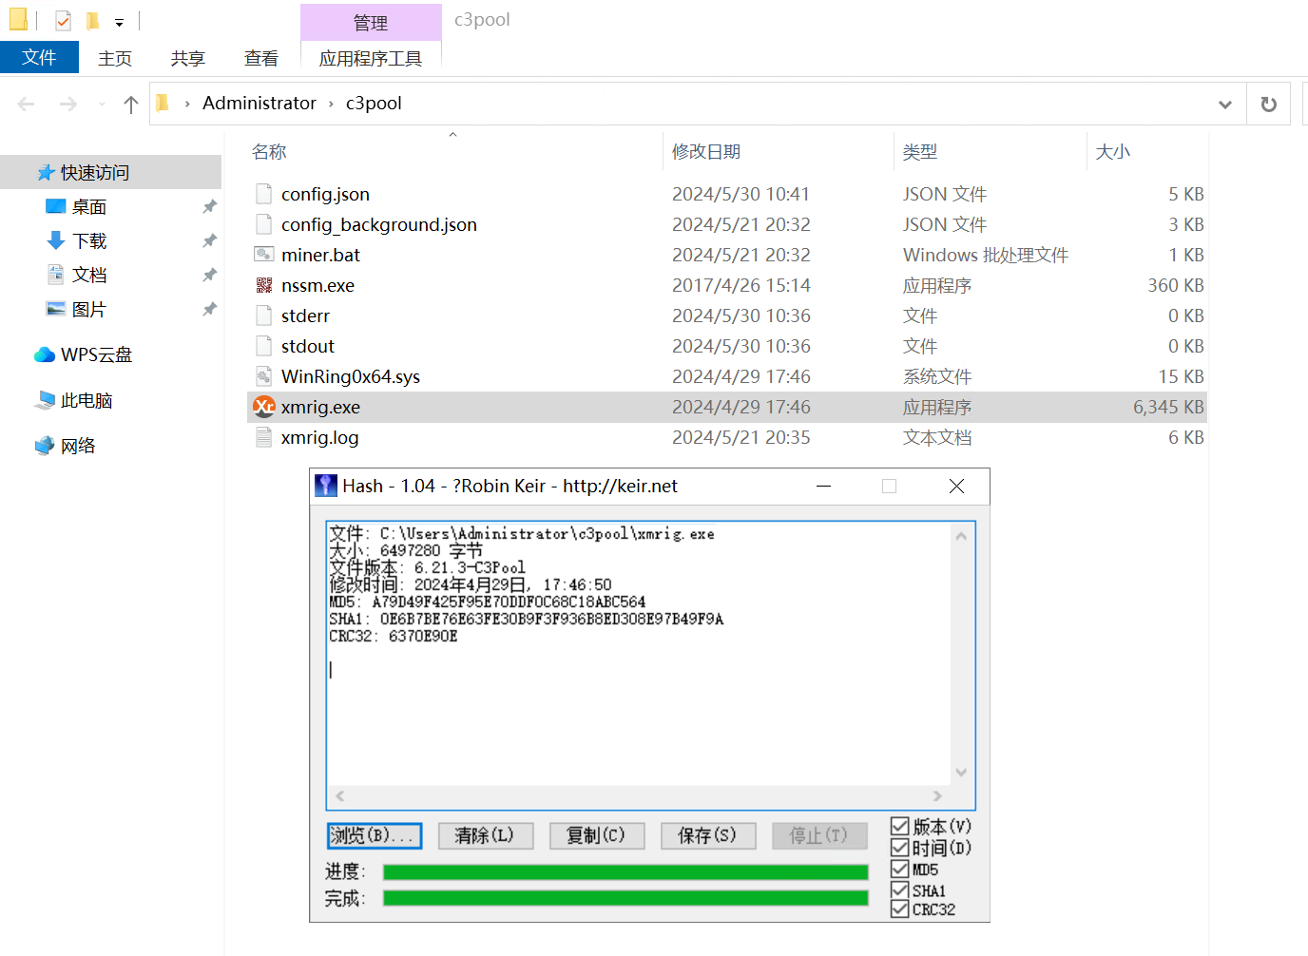This screenshot has height=956, width=1308.
Task: Open the 应用程序工具 tab
Action: 371,58
